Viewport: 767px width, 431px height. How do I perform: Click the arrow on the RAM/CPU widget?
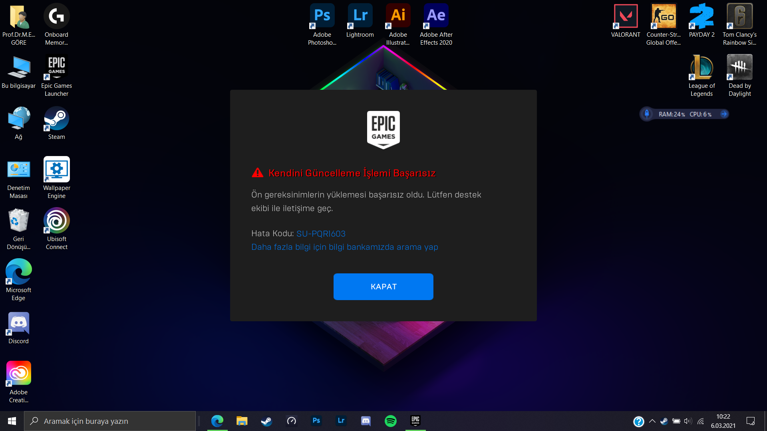click(x=724, y=114)
